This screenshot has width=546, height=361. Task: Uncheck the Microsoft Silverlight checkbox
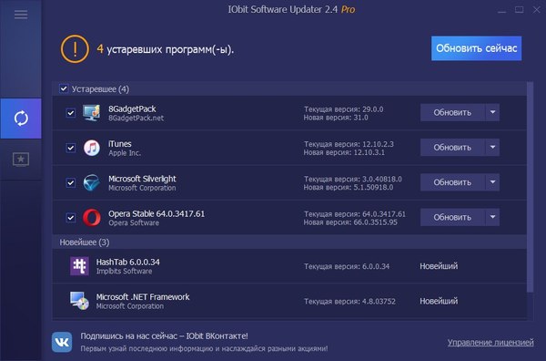[x=71, y=182]
